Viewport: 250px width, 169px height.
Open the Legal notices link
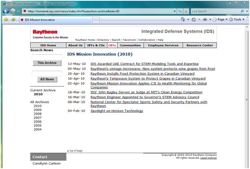click(x=208, y=158)
